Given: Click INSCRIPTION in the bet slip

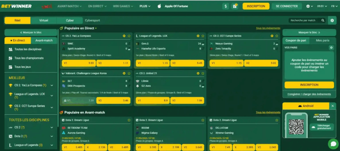Looking at the screenshot, I should pos(309,85).
